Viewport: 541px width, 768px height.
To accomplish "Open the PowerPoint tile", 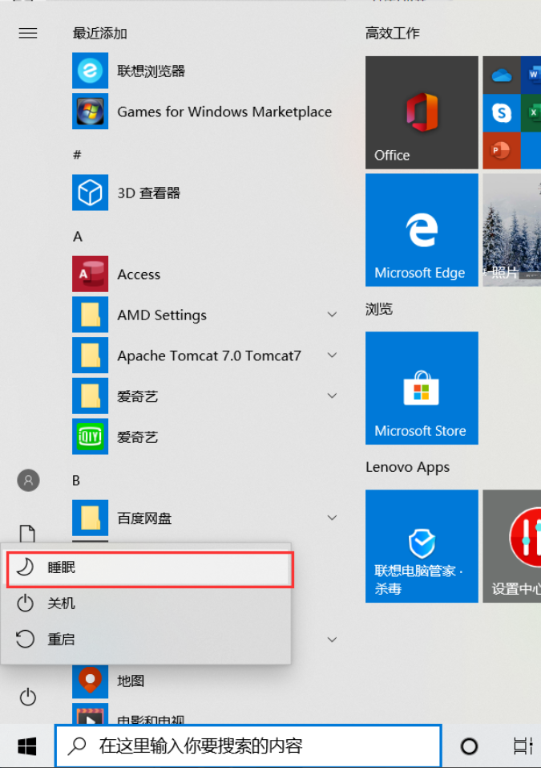I will click(502, 150).
